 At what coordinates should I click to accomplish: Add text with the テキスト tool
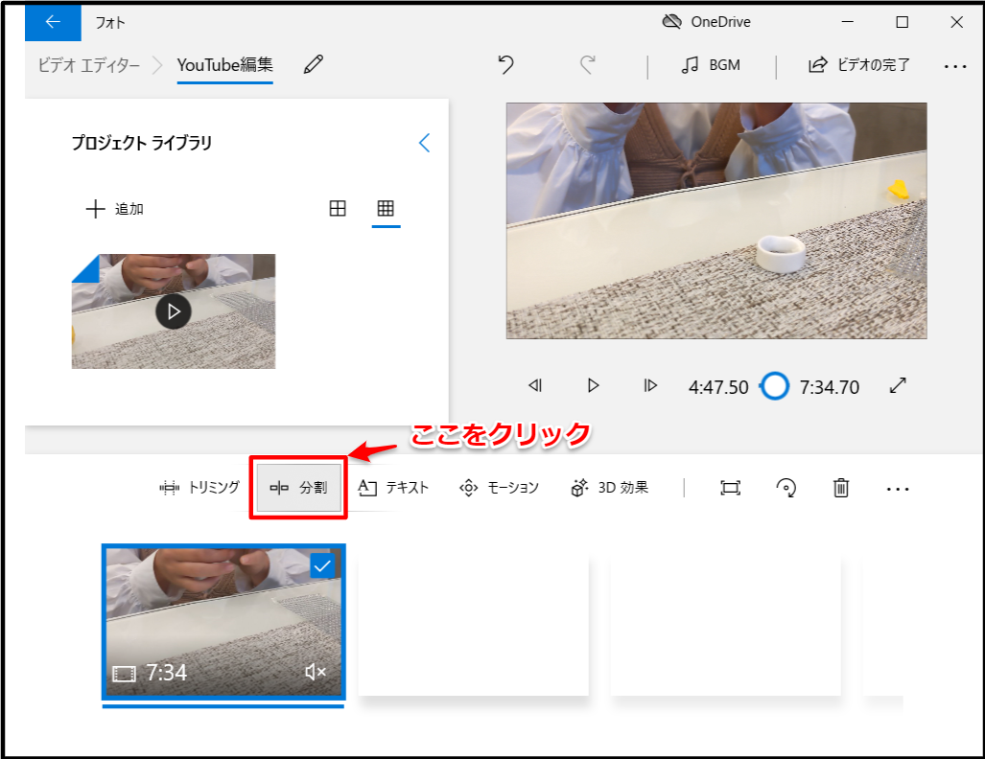(x=393, y=488)
